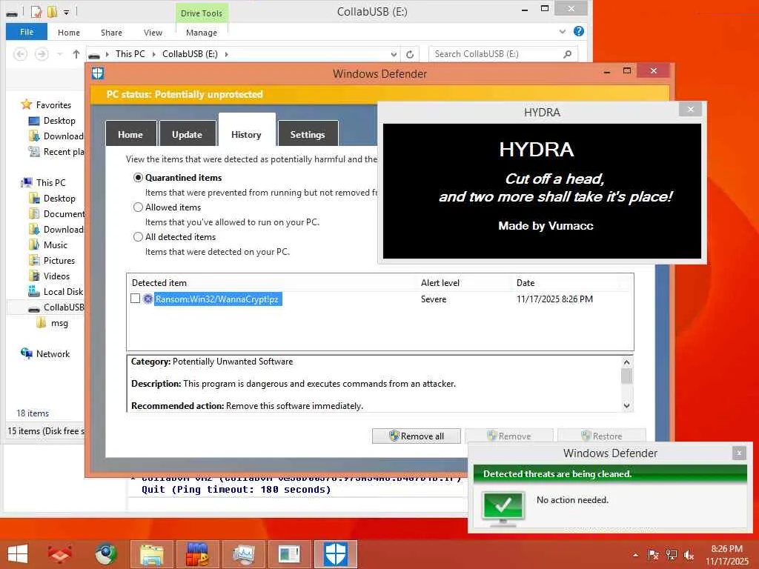Click the Search CollabUSB (E:) field
The image size is (759, 569).
point(503,54)
